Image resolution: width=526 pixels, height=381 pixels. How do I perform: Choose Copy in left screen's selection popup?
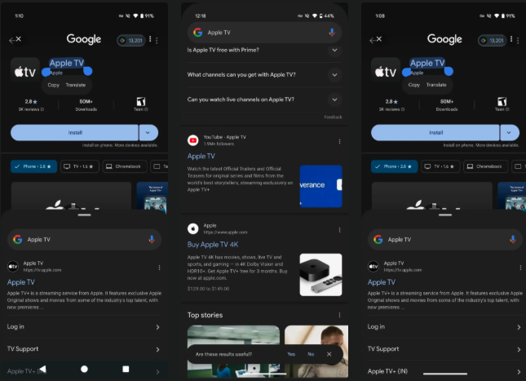pos(53,85)
